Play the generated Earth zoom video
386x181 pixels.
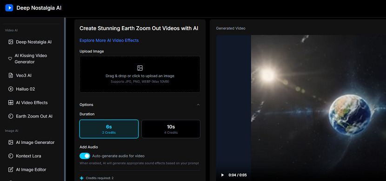click(x=223, y=175)
